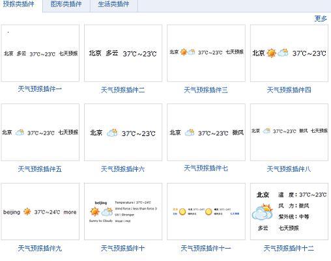Click 七天预报 text in plugin one preview

pos(68,53)
